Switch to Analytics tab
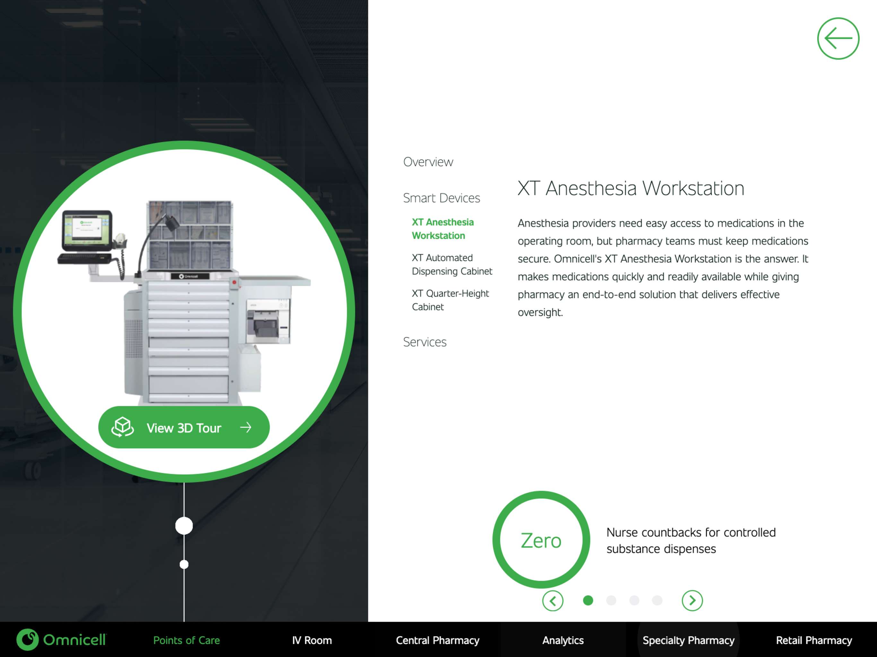Viewport: 877px width, 657px height. [x=563, y=640]
